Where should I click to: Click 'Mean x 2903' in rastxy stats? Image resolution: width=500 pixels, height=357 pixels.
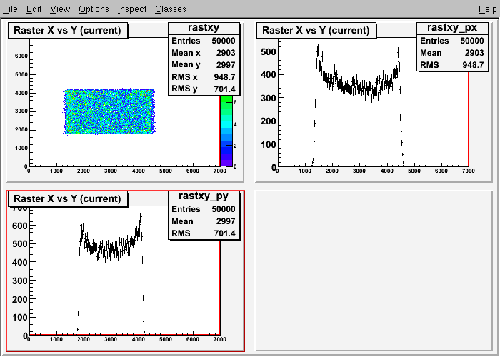(204, 53)
